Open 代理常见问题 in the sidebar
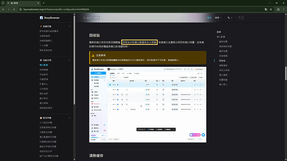The height and width of the screenshot is (161, 287). [x=46, y=132]
